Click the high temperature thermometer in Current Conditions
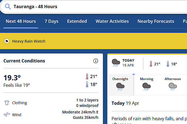The image size is (187, 124). point(87,77)
